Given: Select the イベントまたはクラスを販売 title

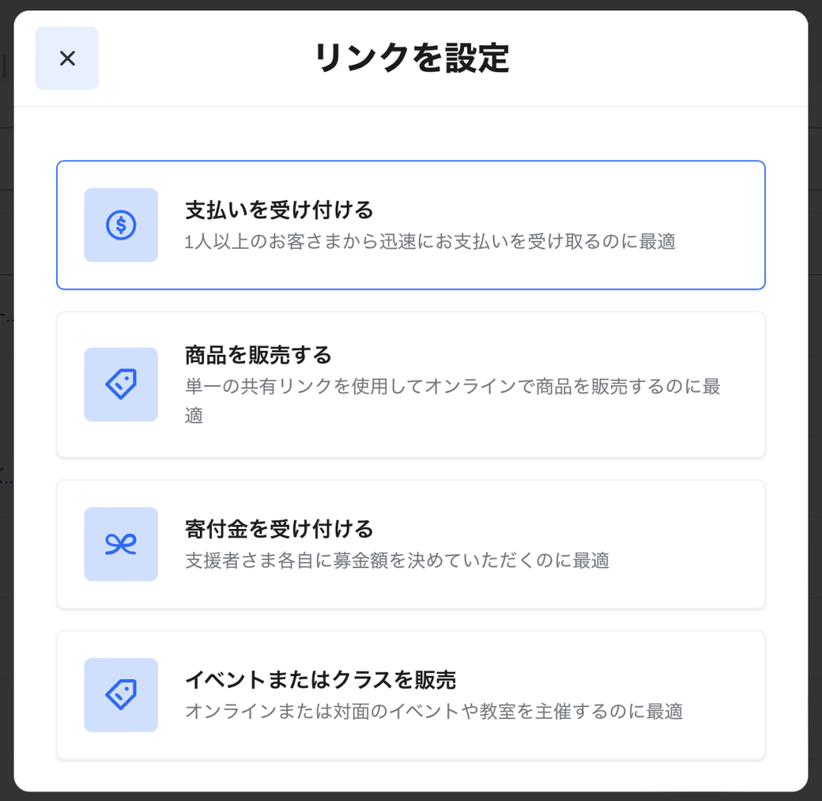Looking at the screenshot, I should [320, 680].
